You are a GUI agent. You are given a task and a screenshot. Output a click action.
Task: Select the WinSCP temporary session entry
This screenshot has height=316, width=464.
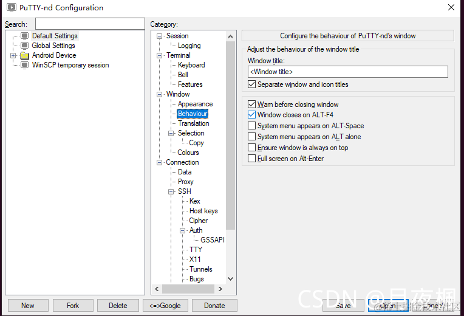tap(70, 65)
